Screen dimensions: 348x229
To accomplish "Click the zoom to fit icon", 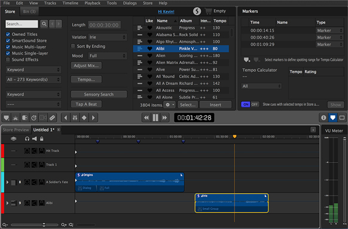I will tap(71, 225).
